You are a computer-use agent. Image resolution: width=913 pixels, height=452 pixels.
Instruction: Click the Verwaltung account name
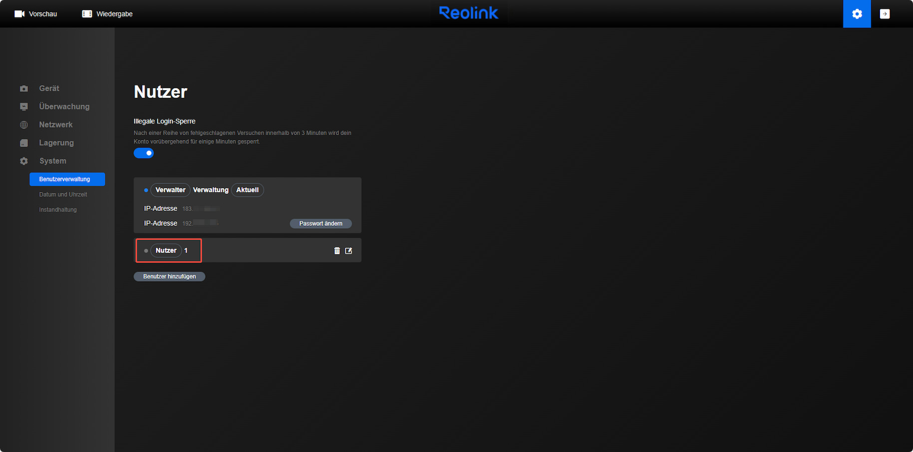click(x=211, y=190)
